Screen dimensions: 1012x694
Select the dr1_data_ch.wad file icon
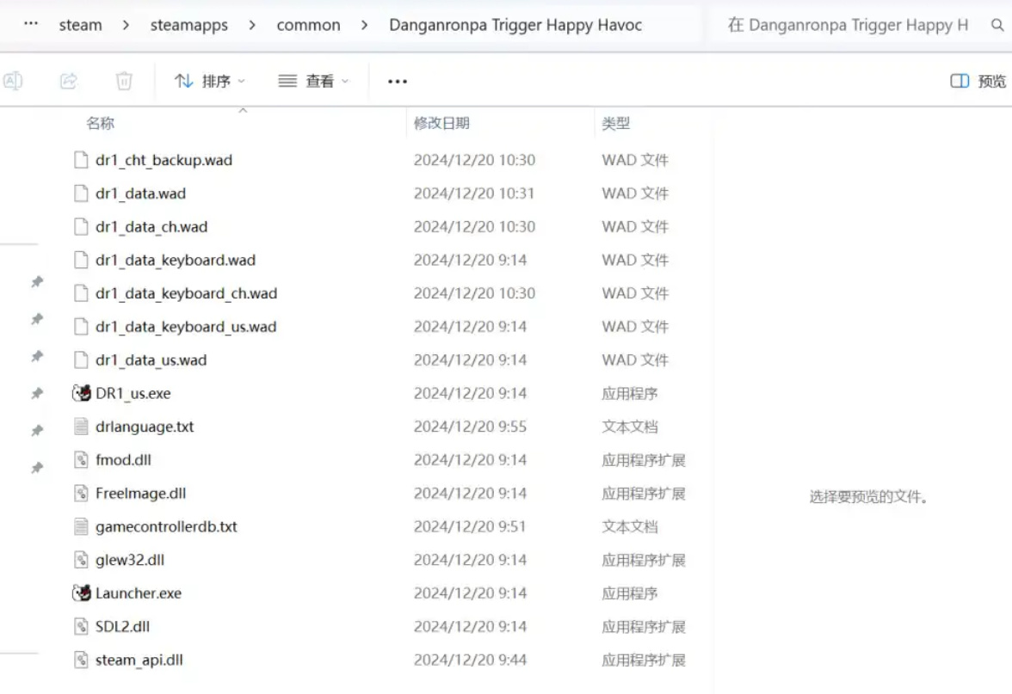click(81, 227)
